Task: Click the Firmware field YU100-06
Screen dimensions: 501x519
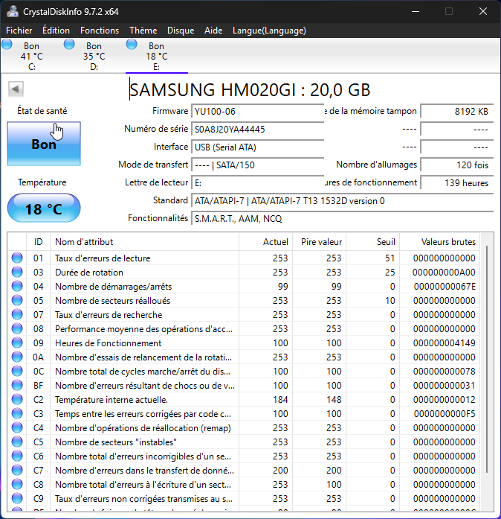Action: click(257, 111)
